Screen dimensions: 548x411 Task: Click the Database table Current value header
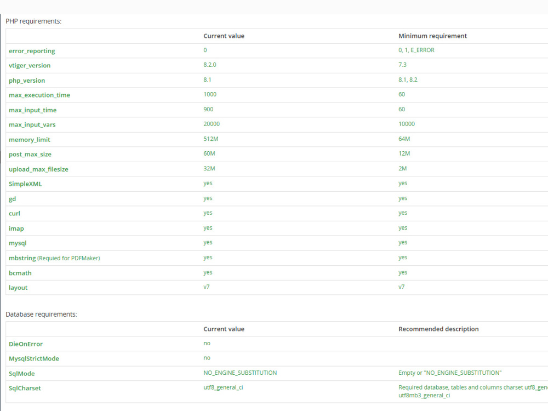(x=224, y=329)
